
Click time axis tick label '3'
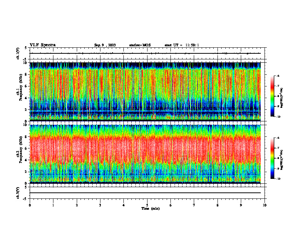pos(100,205)
